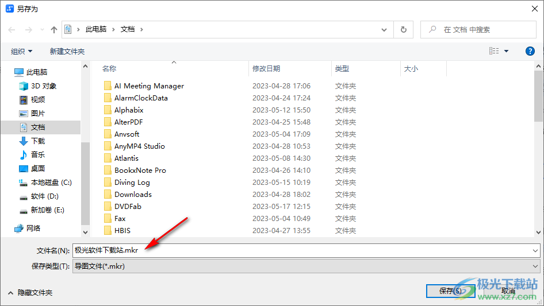Select the HBIS folder
The height and width of the screenshot is (306, 544).
[x=122, y=231]
